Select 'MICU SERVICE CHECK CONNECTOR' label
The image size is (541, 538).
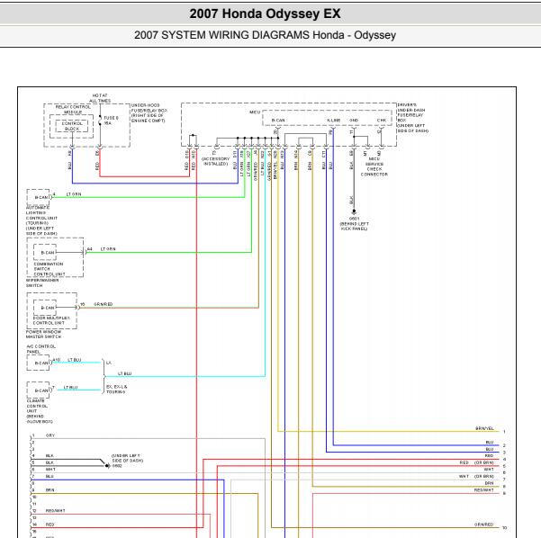pyautogui.click(x=374, y=166)
